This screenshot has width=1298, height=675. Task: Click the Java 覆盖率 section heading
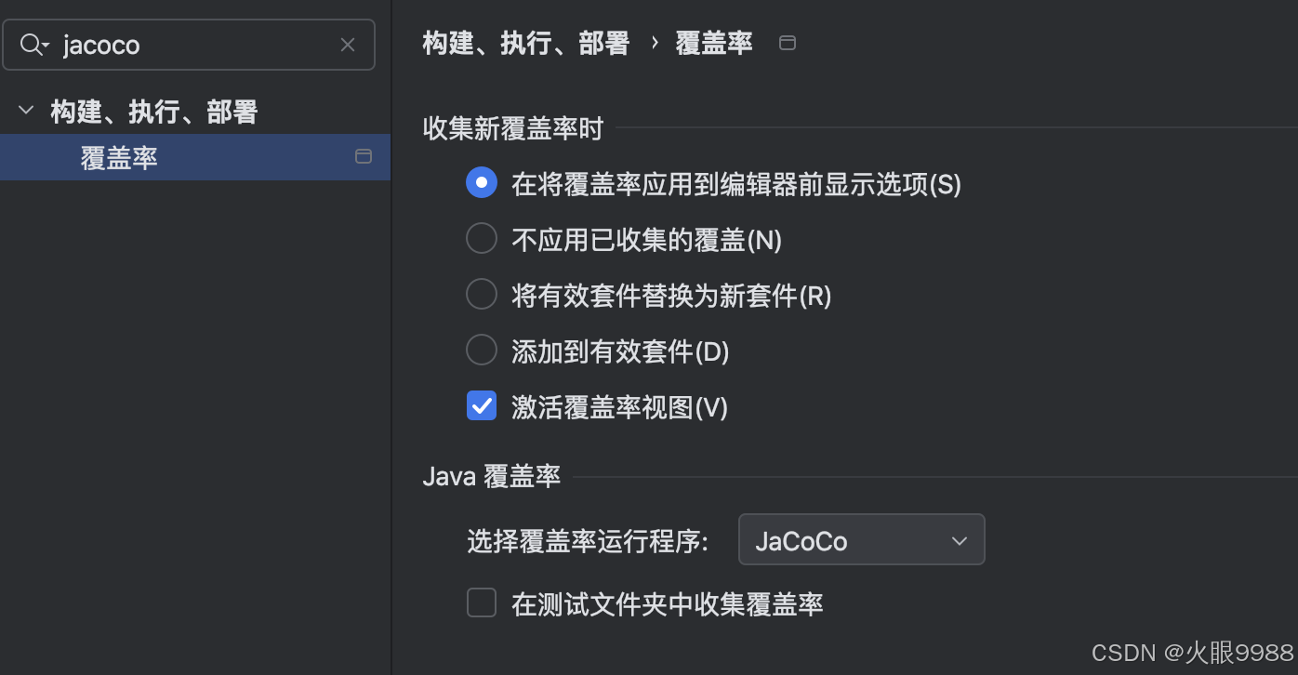point(491,477)
